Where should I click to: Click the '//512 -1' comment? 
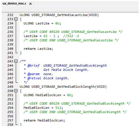pyautogui.click(x=71, y=36)
